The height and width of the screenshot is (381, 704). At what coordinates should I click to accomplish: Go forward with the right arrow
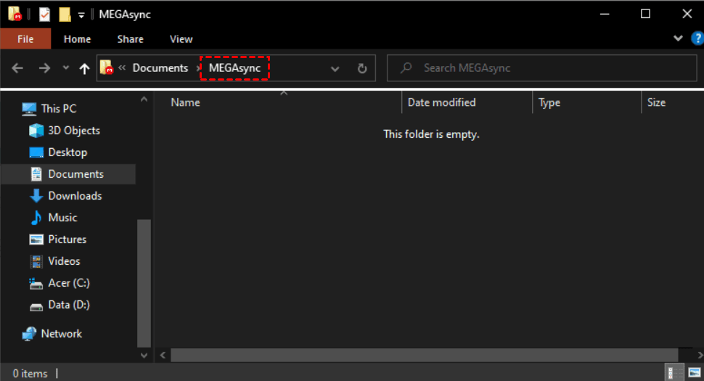pyautogui.click(x=44, y=68)
